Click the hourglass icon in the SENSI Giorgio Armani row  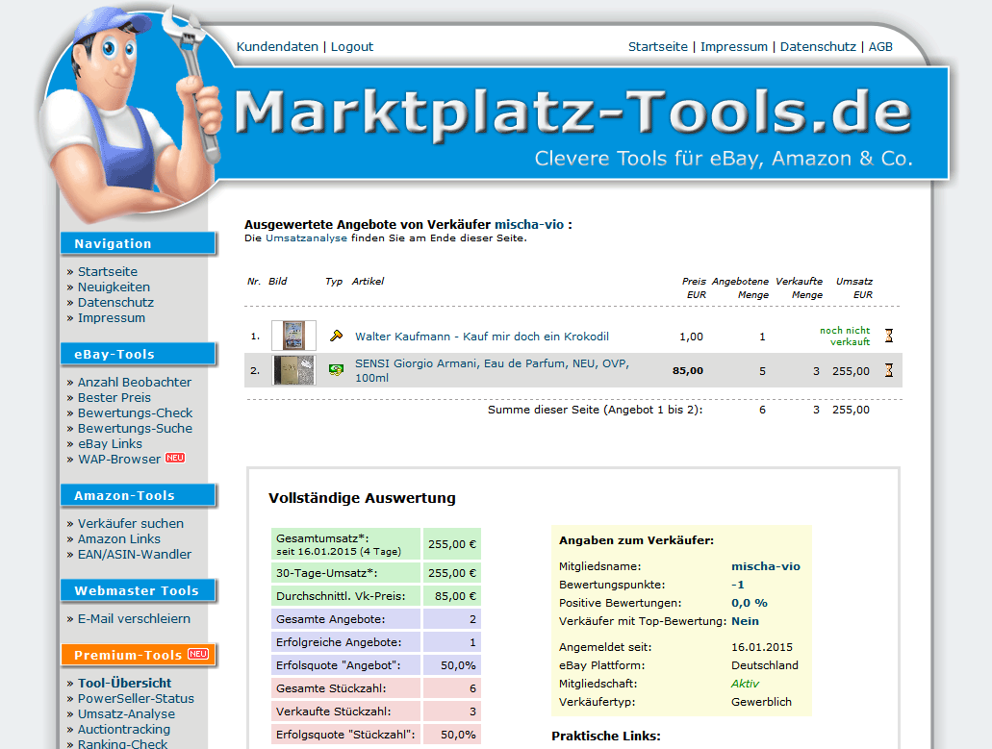(889, 370)
